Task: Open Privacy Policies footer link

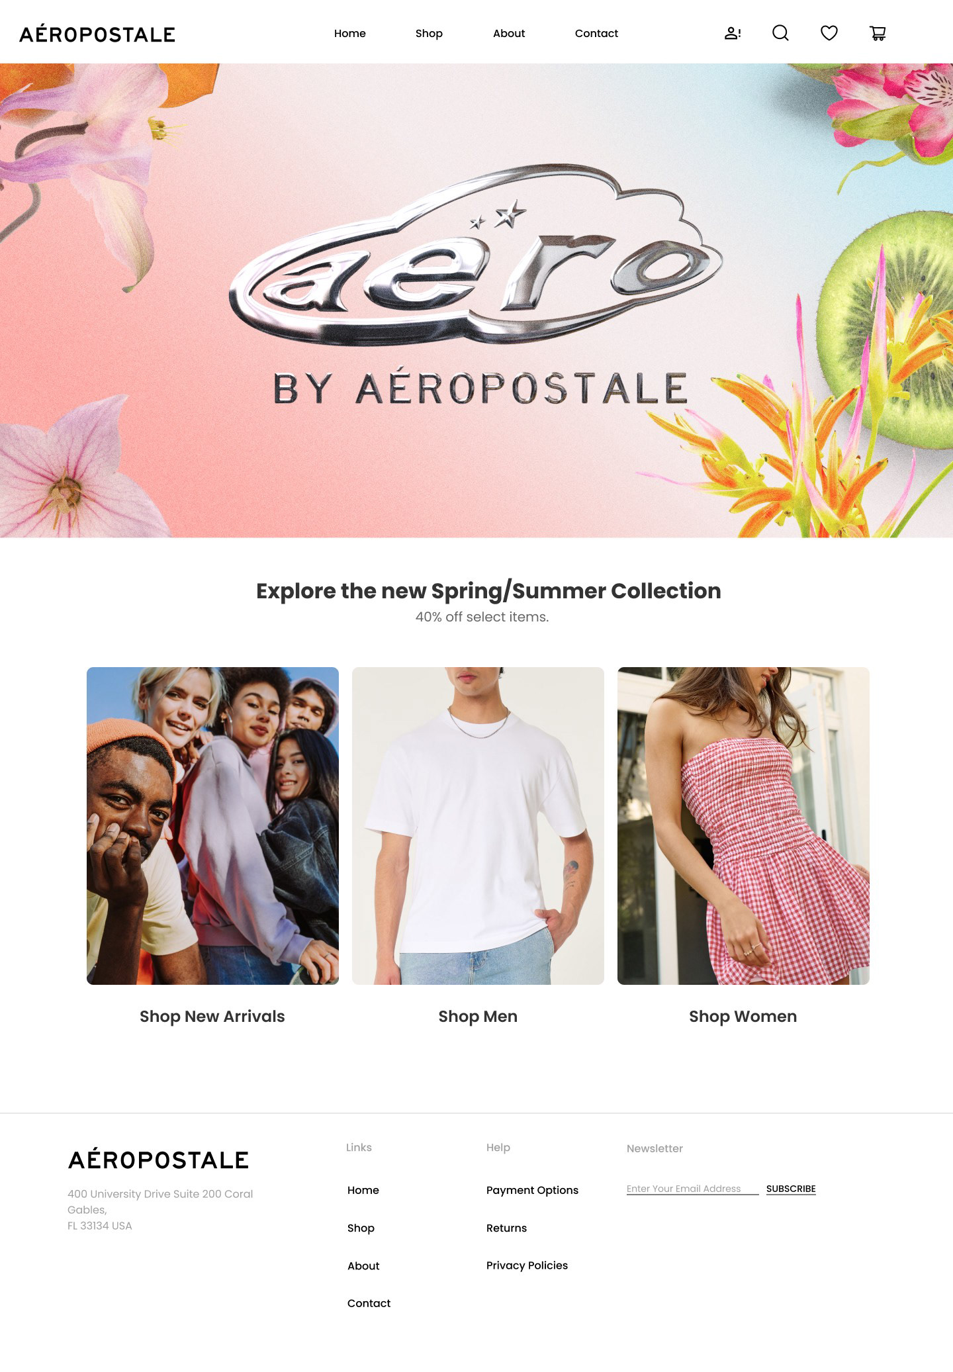Action: [x=527, y=1265]
